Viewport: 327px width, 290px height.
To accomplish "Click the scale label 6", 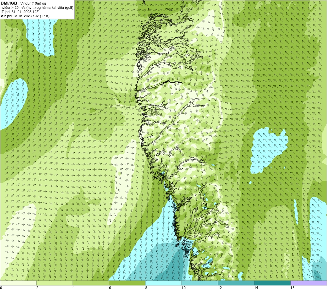I will click(x=110, y=288).
